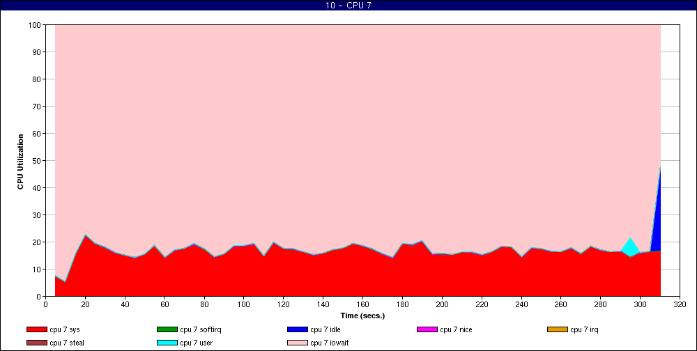Select the 'cpu 7 irq' legend label
The image size is (697, 351).
point(584,329)
